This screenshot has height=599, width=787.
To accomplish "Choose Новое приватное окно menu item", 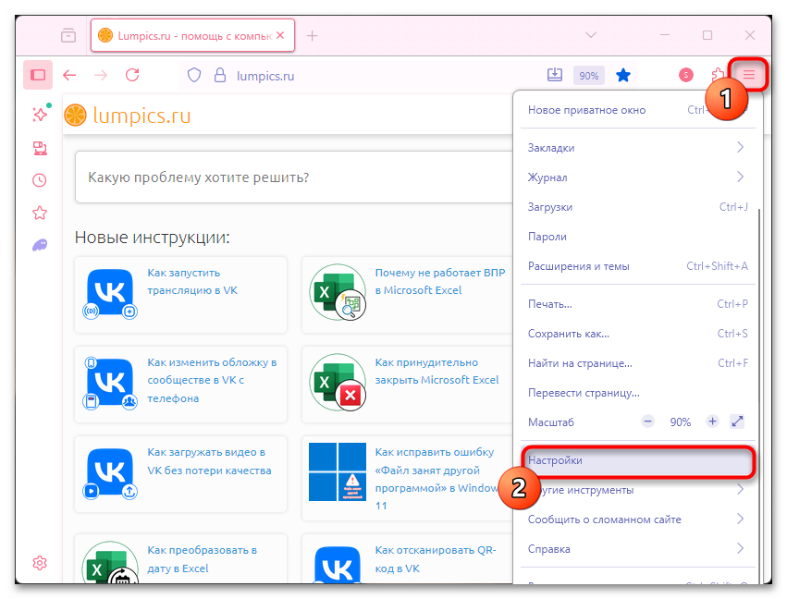I will click(586, 110).
